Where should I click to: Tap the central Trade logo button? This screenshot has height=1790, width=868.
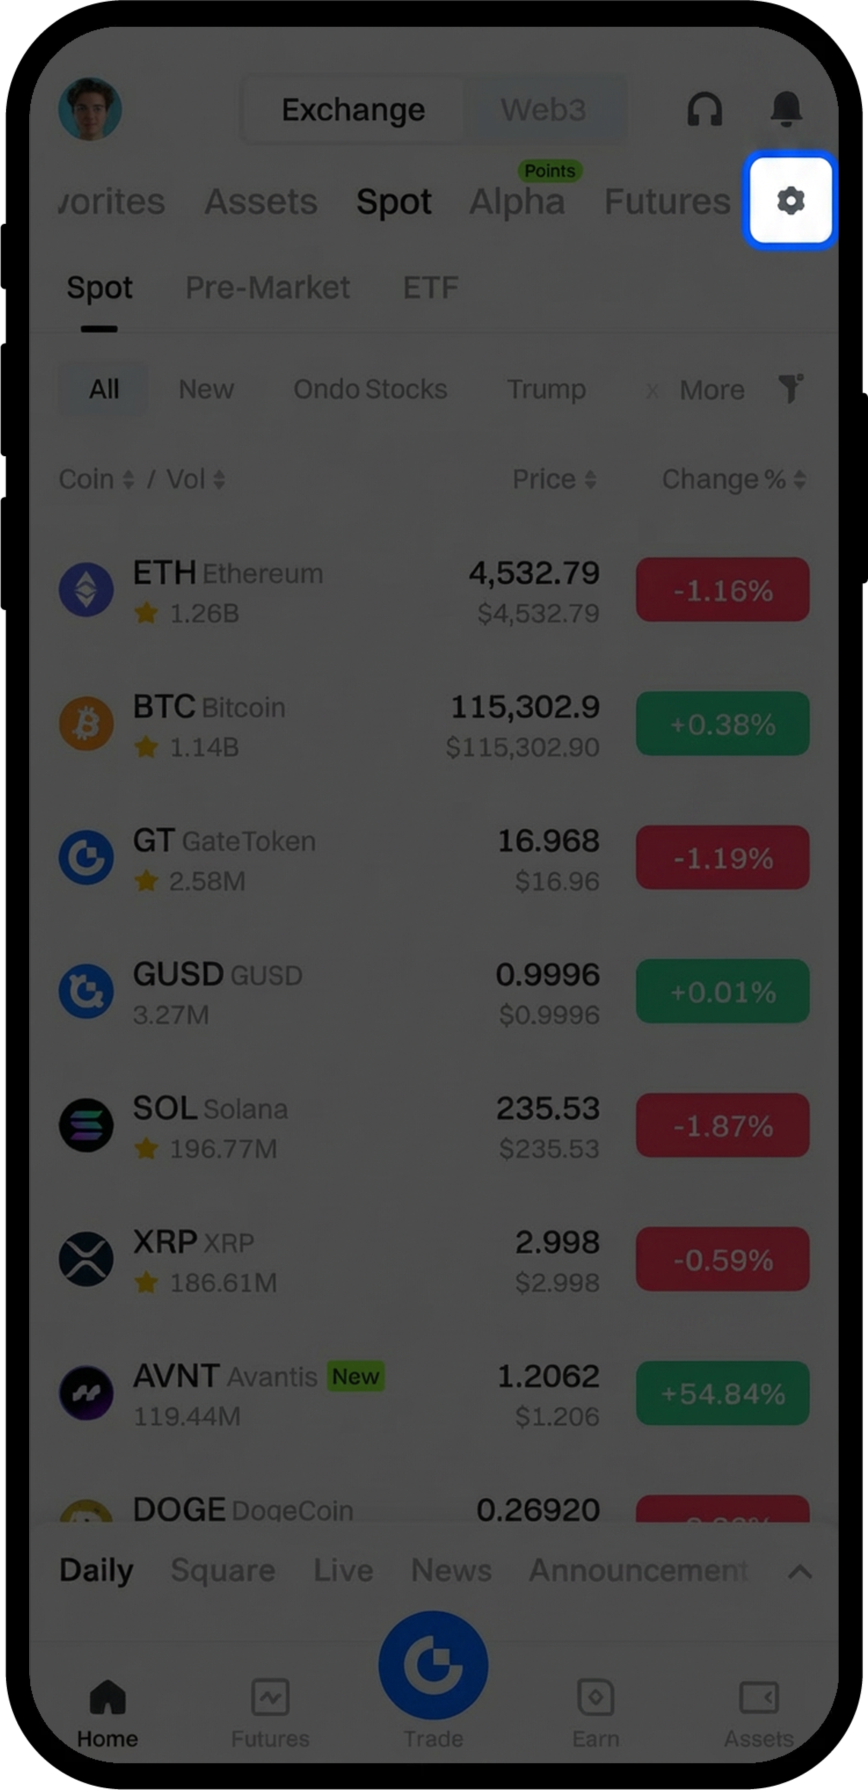point(433,1666)
